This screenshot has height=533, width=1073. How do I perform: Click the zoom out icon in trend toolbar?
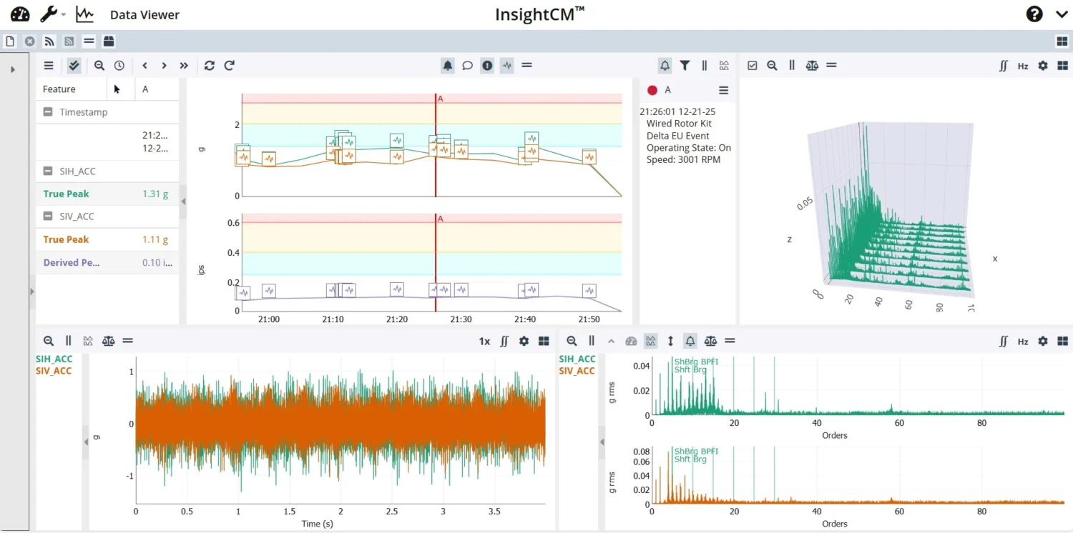click(99, 66)
